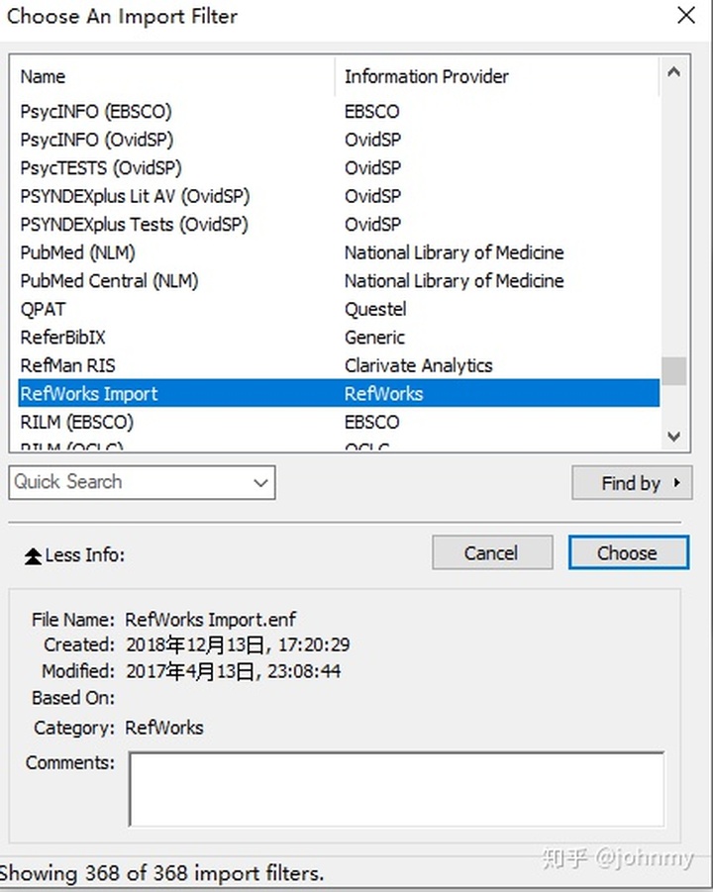Image resolution: width=713 pixels, height=892 pixels.
Task: Select PSYNDEXplus Lit AV (OvidSP) filter
Action: [339, 196]
